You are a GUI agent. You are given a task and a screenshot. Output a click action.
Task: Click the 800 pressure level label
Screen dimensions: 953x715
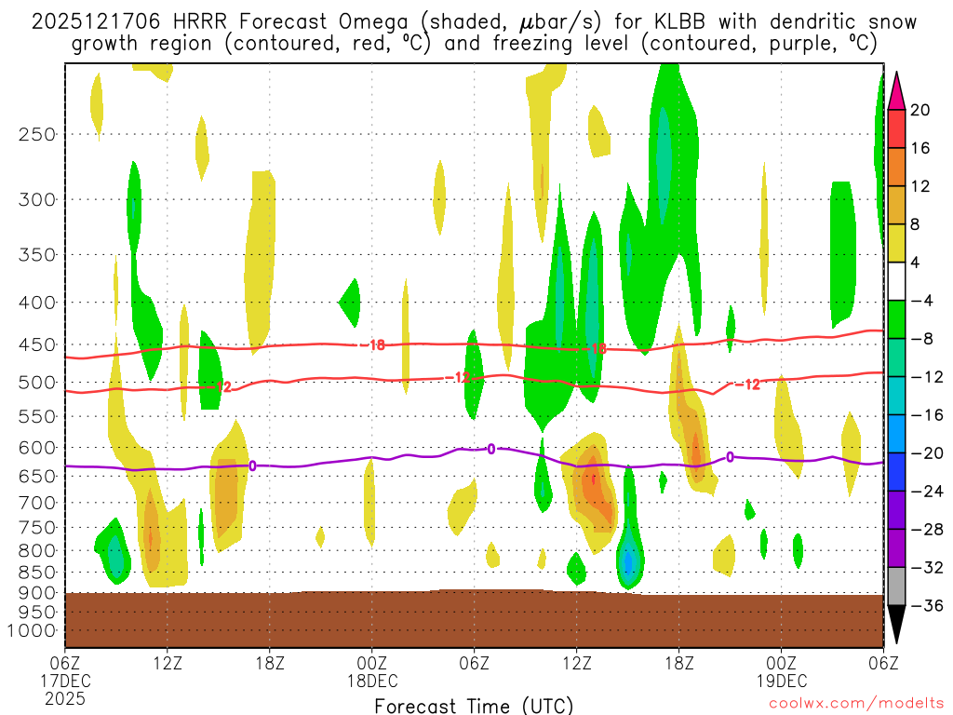pos(37,551)
